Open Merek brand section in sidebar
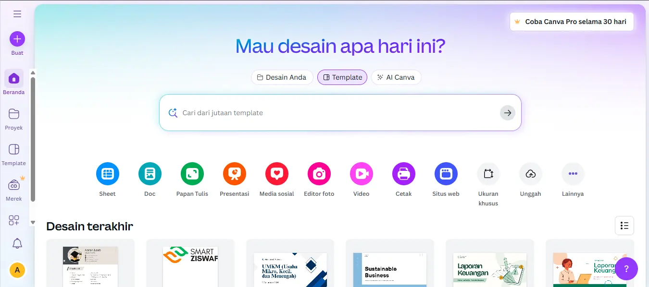Viewport: 649px width, 287px height. pos(14,190)
